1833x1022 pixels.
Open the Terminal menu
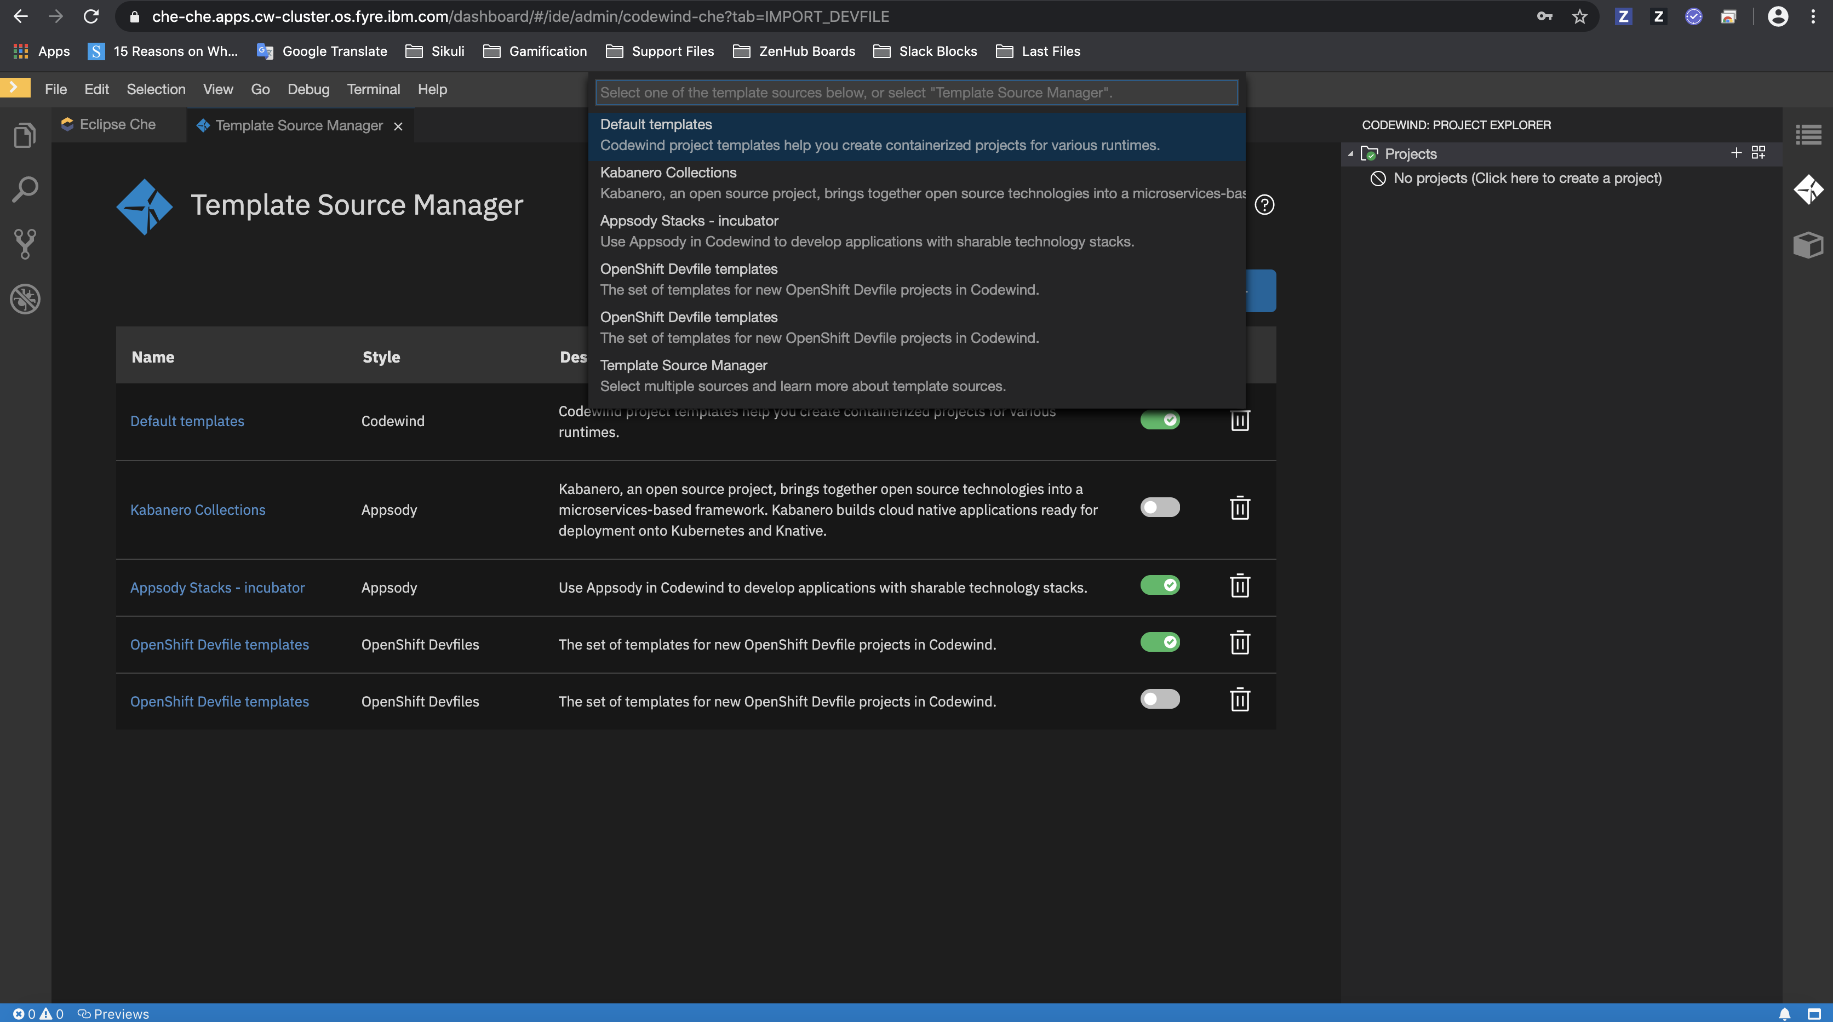coord(373,89)
